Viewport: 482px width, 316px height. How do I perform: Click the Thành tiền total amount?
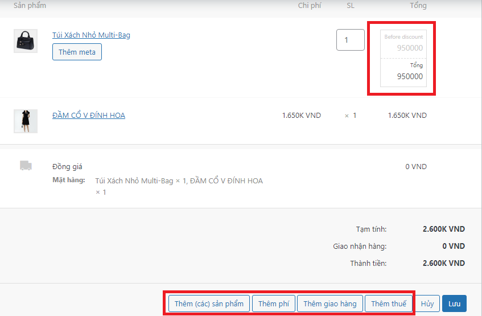[443, 264]
